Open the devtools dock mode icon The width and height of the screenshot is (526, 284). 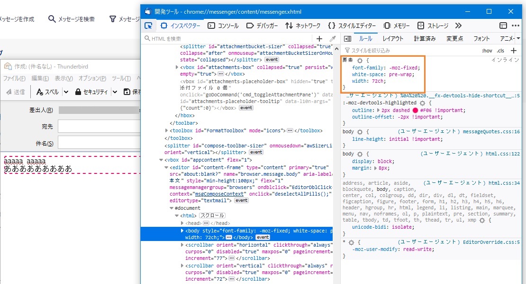pyautogui.click(x=503, y=26)
